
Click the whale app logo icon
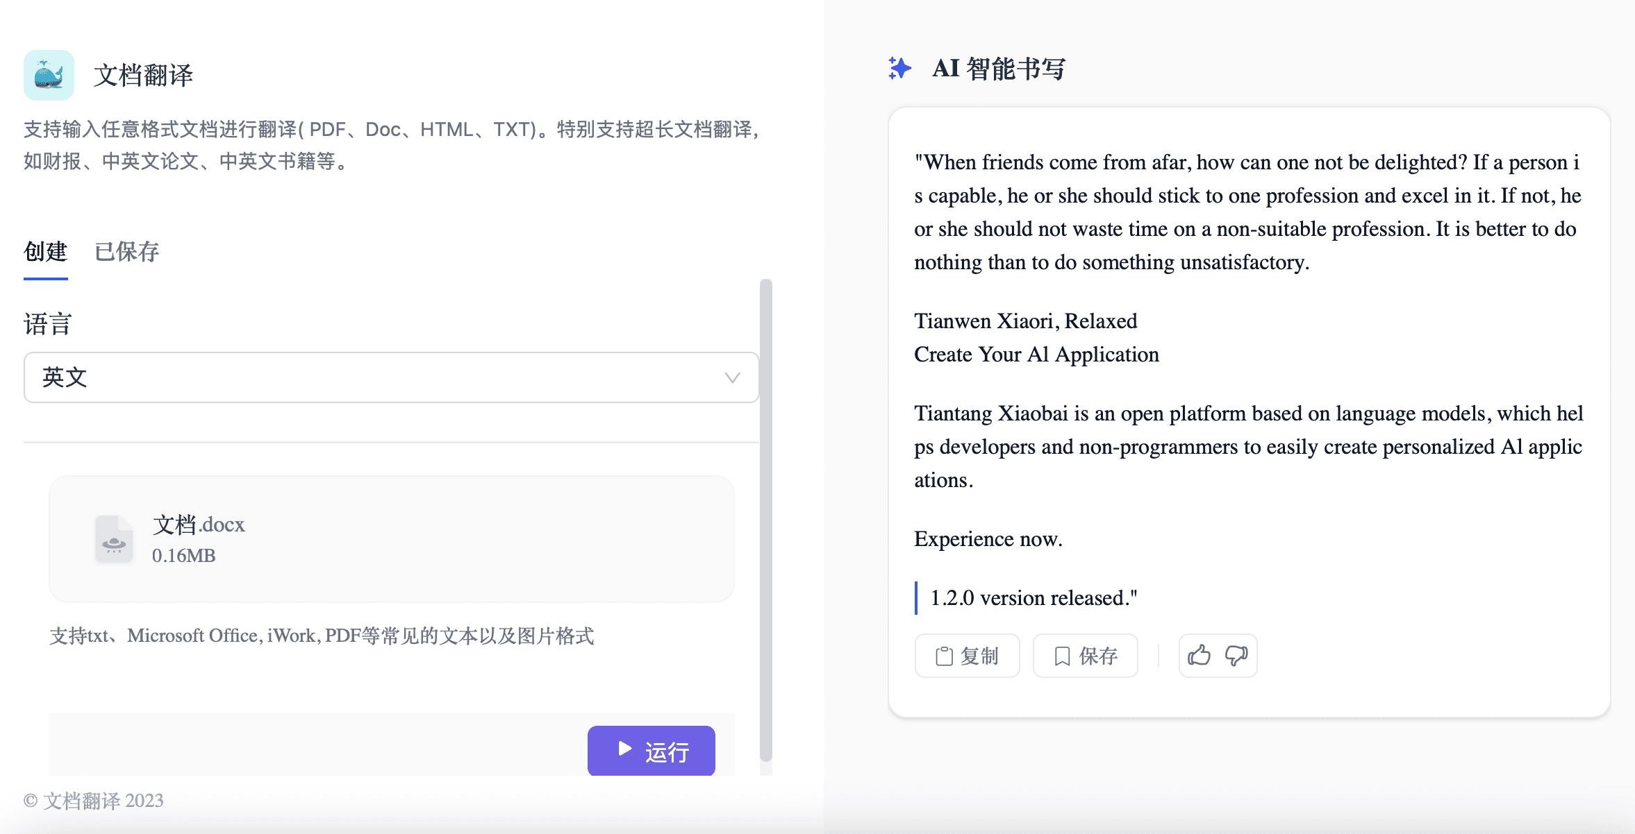(x=49, y=75)
